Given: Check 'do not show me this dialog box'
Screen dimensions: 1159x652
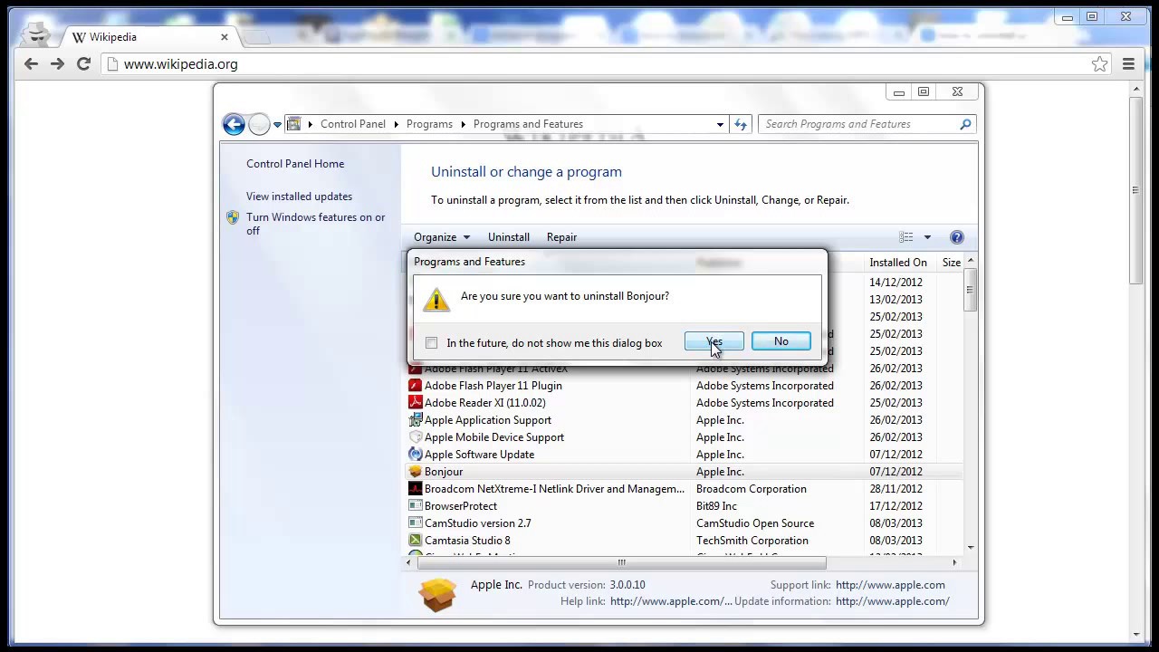Looking at the screenshot, I should (432, 343).
